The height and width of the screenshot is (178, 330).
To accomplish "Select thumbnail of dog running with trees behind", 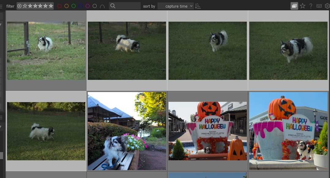I will 46,131.
